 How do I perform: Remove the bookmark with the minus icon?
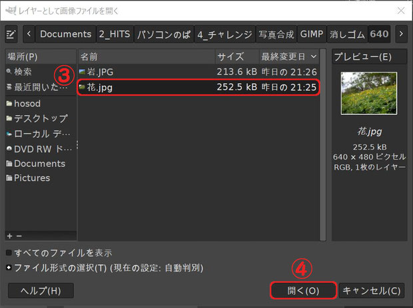click(x=19, y=236)
